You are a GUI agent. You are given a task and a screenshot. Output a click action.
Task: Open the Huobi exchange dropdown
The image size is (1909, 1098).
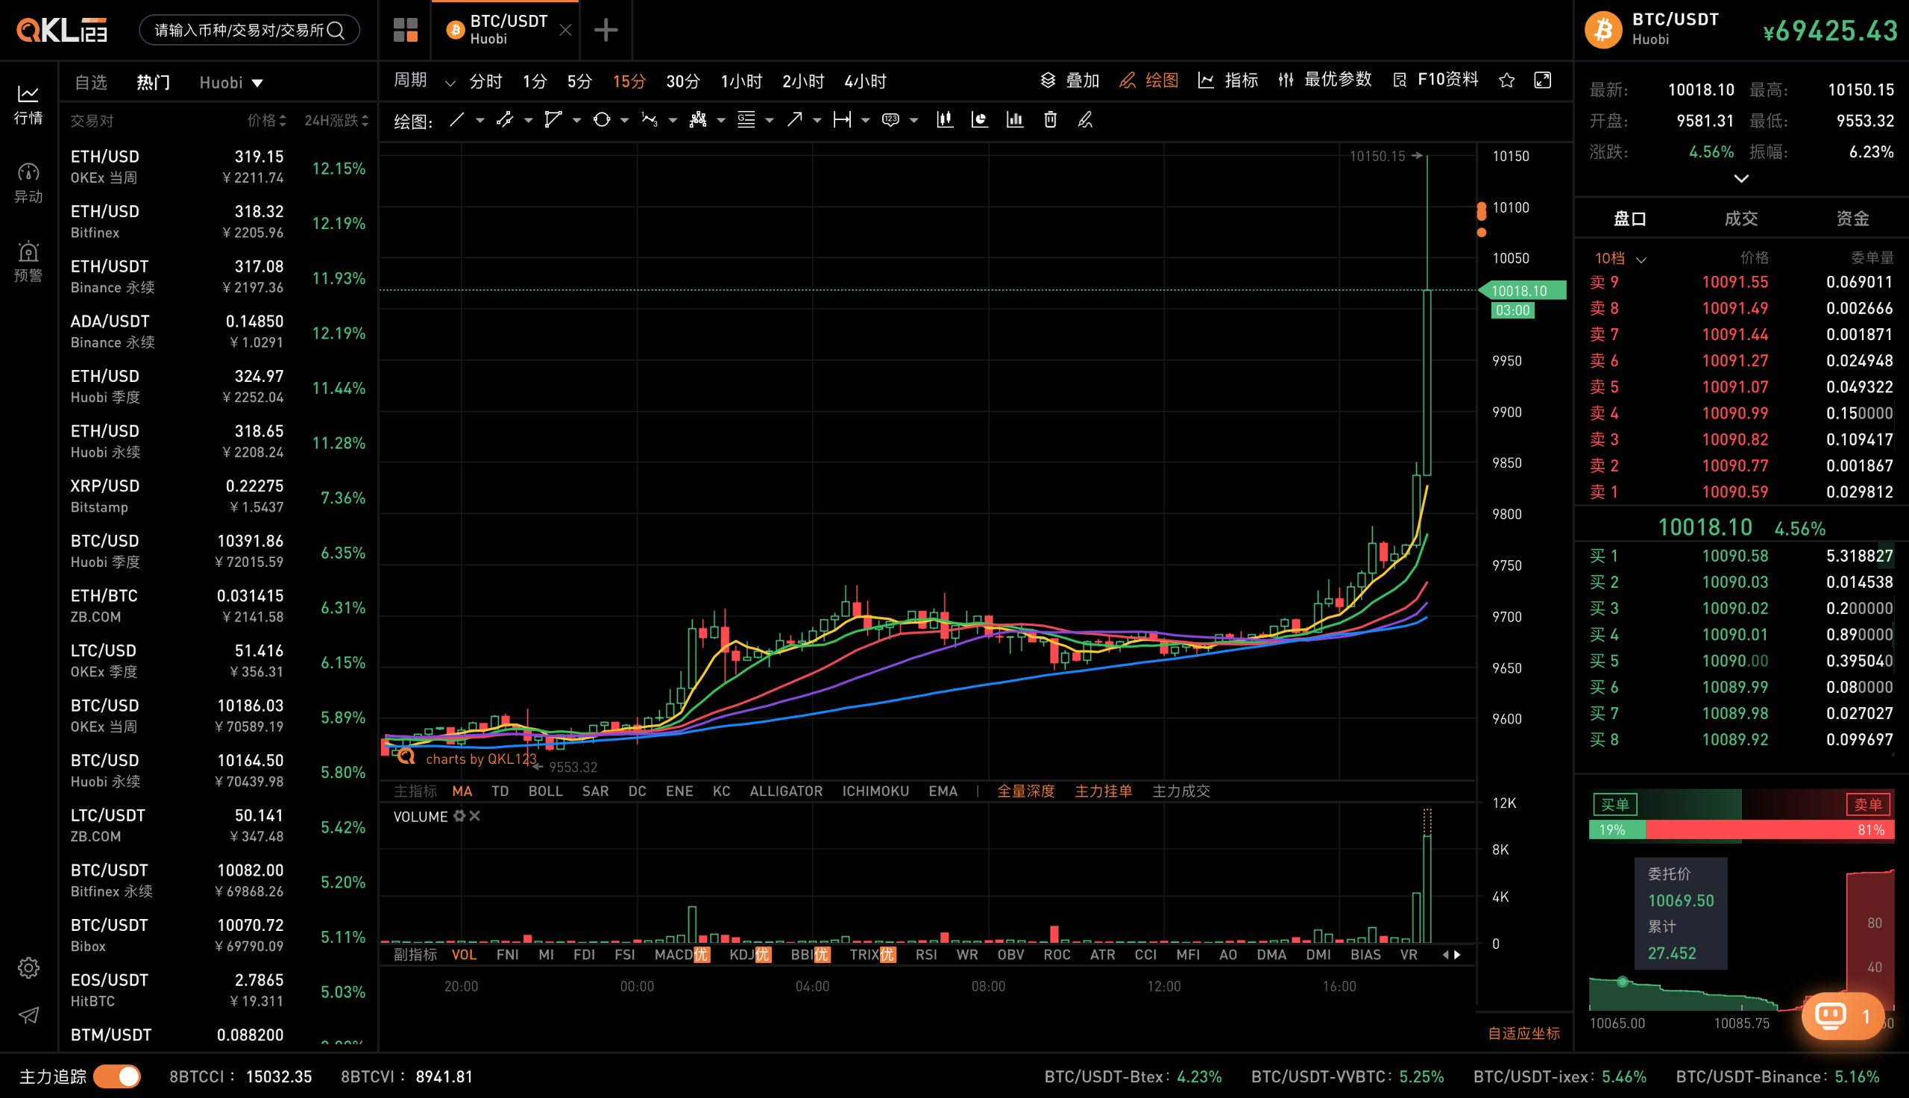[230, 83]
